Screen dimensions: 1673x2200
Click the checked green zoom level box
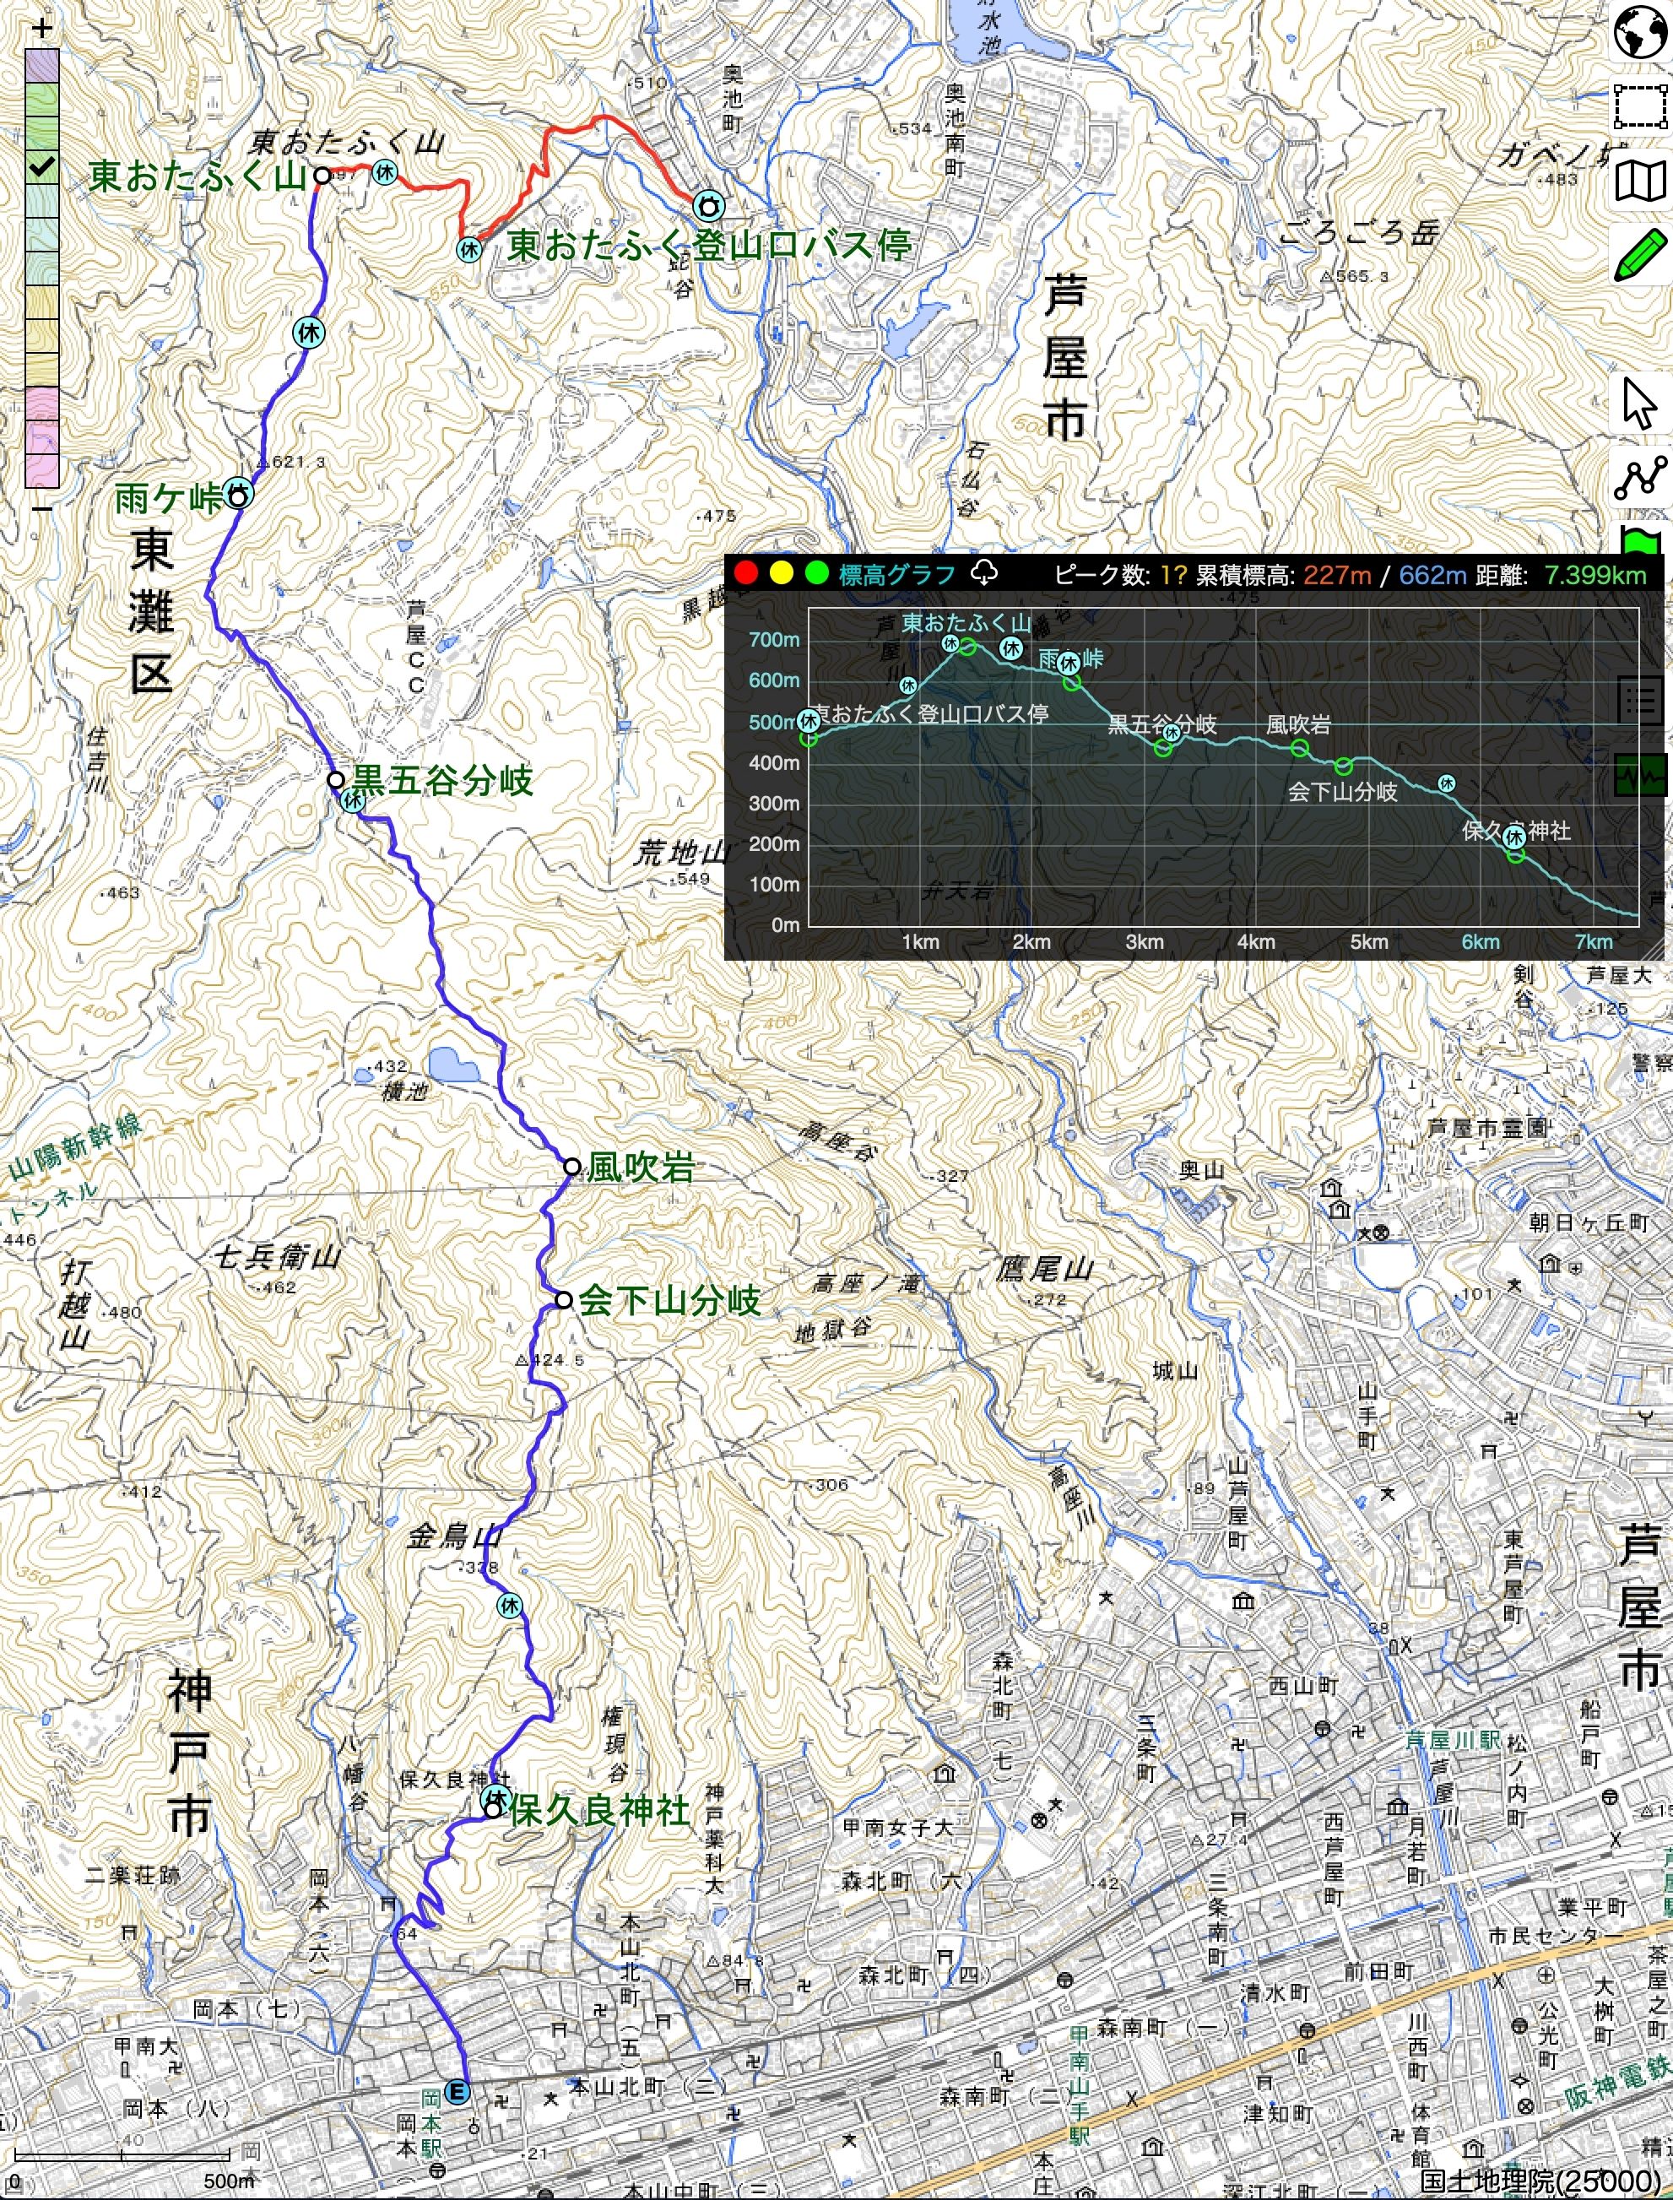42,166
